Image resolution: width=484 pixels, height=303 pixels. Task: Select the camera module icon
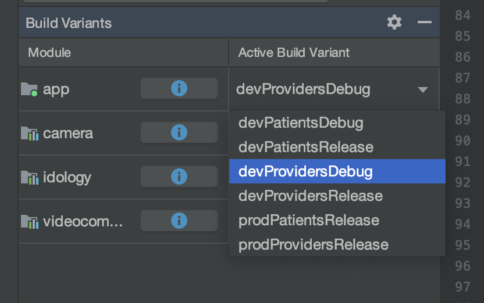(29, 134)
